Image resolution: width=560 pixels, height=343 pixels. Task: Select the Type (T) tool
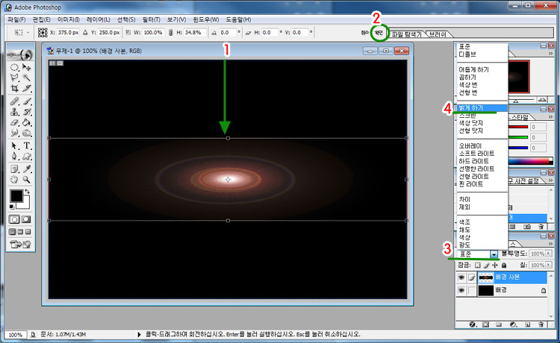[28, 145]
